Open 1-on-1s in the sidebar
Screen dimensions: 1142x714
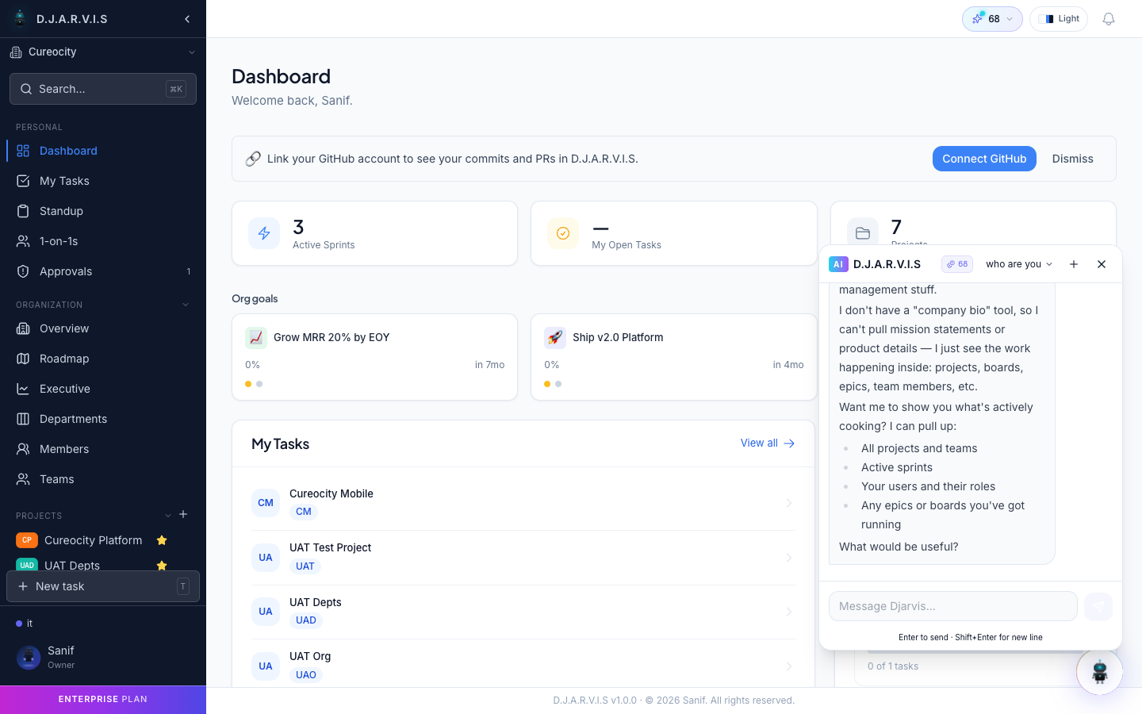[x=103, y=241]
